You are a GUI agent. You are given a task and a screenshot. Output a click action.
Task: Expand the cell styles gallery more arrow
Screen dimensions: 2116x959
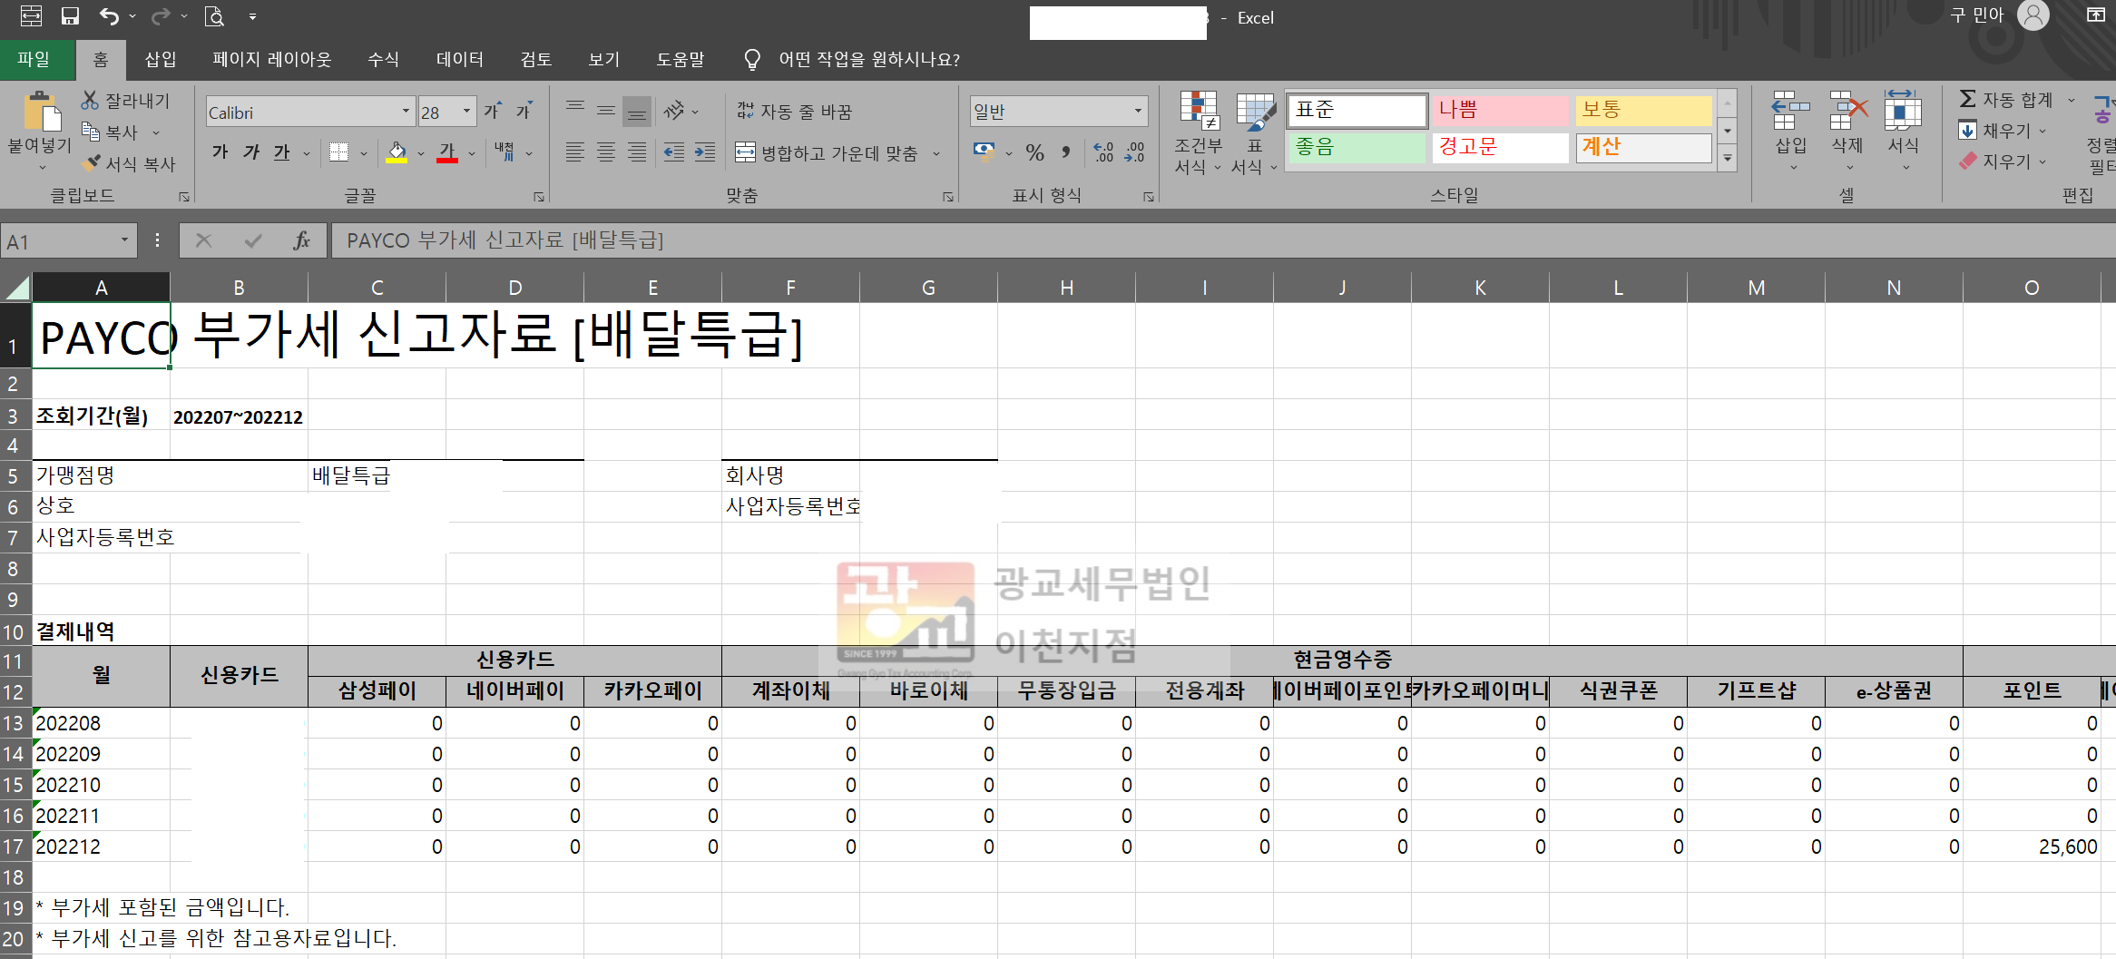pyautogui.click(x=1728, y=159)
